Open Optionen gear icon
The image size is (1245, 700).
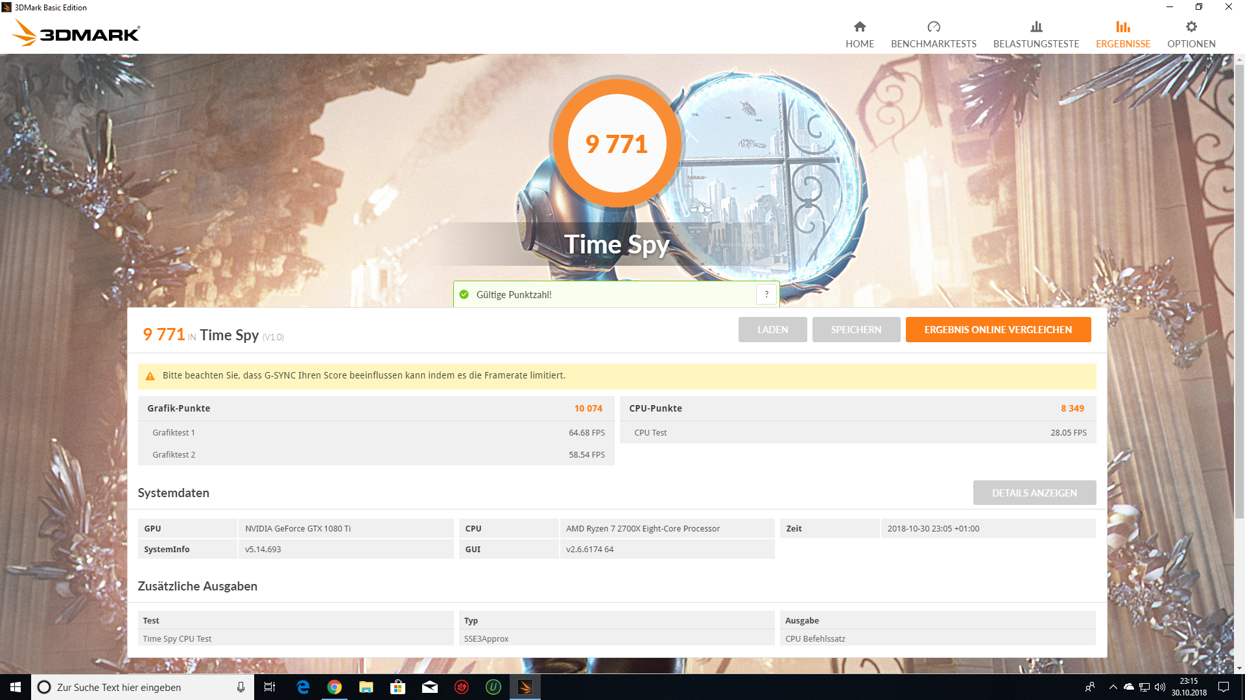coord(1191,27)
